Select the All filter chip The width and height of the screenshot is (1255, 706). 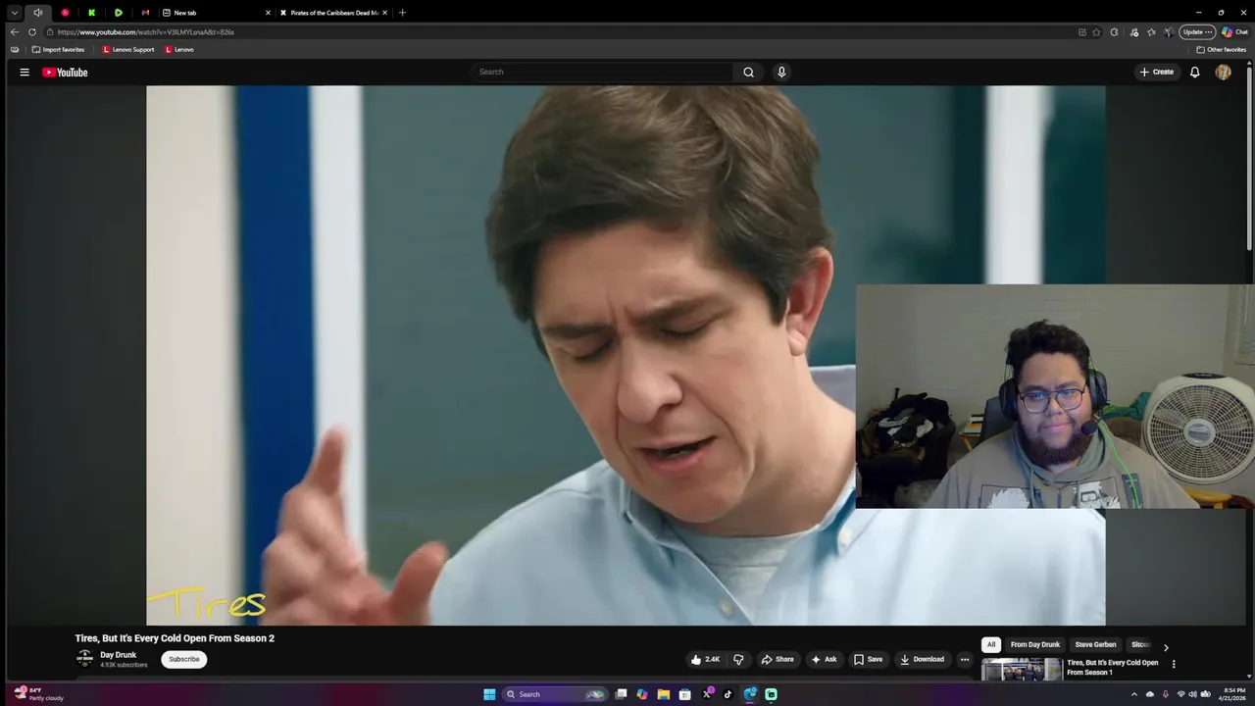(x=991, y=644)
